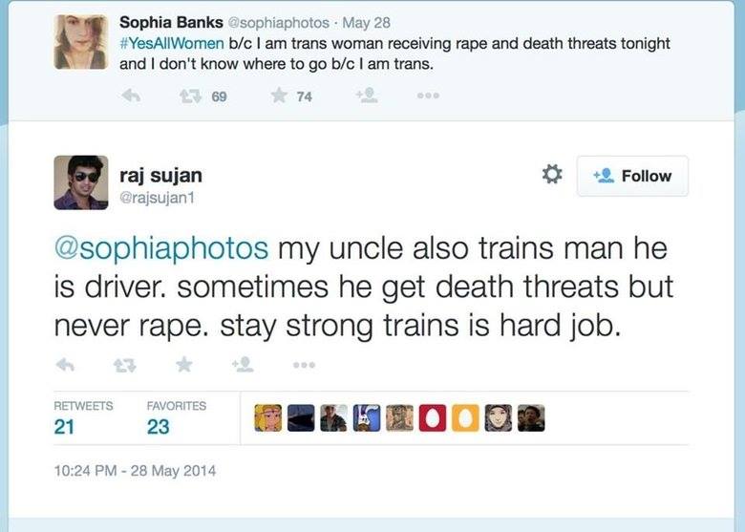Favorite Sophia Banks' tweet with 74 favorites
Viewport: 745px width, 532px height.
(280, 96)
